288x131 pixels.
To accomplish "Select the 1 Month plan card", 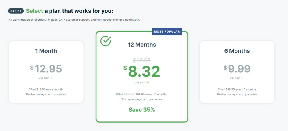I will [46, 72].
